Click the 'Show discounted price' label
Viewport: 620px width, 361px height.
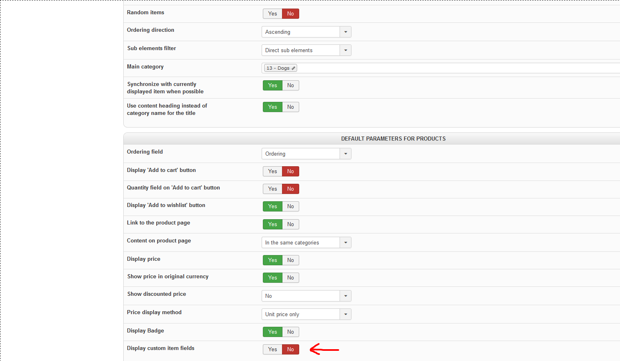click(157, 294)
